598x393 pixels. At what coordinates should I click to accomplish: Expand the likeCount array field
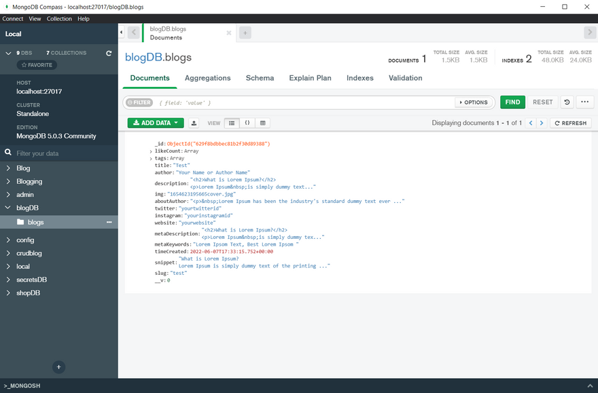click(151, 151)
